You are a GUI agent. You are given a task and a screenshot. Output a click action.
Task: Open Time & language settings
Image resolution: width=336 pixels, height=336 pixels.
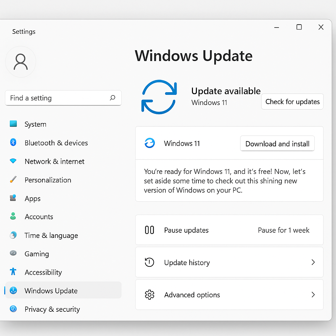[63, 235]
